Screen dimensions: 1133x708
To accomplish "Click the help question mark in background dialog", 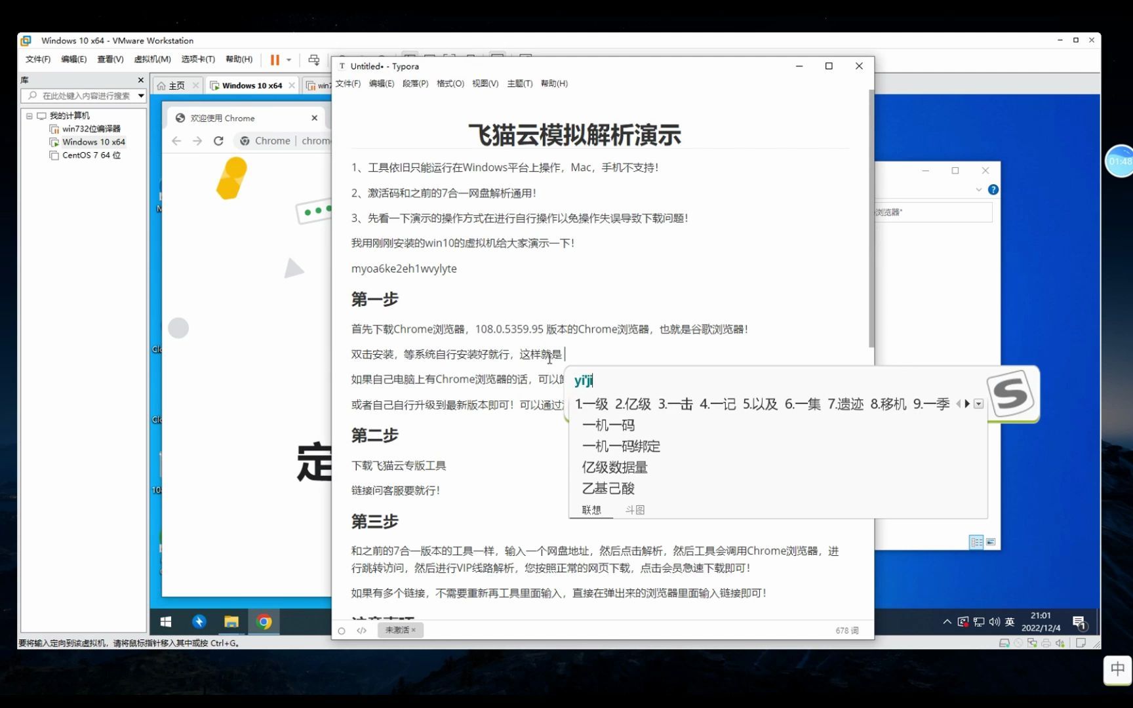I will [993, 189].
